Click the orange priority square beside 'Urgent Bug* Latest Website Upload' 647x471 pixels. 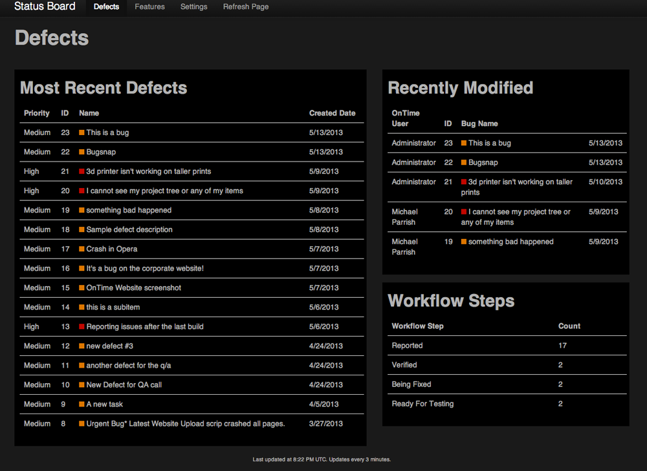pos(82,424)
